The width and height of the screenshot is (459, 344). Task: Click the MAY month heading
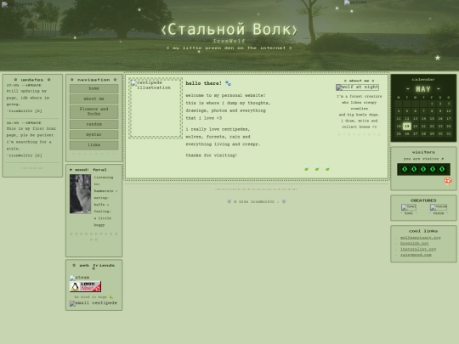(x=423, y=88)
